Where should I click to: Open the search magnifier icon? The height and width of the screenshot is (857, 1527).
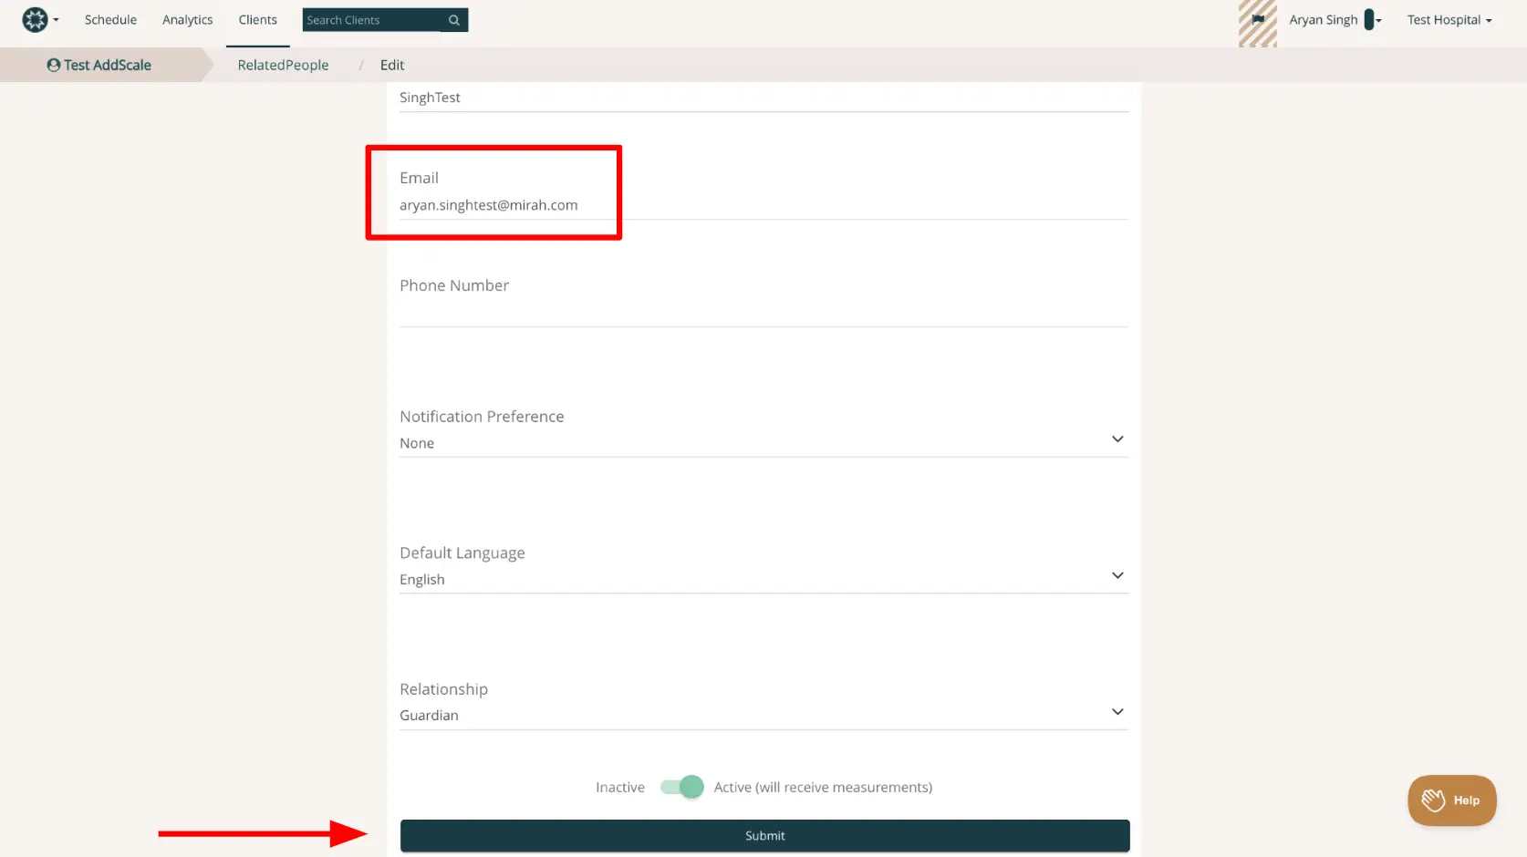coord(453,19)
